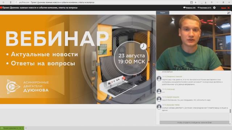Click the username above the 'НО, отключить надо' message
Image resolution: width=232 pixels, height=130 pixels.
point(173,97)
